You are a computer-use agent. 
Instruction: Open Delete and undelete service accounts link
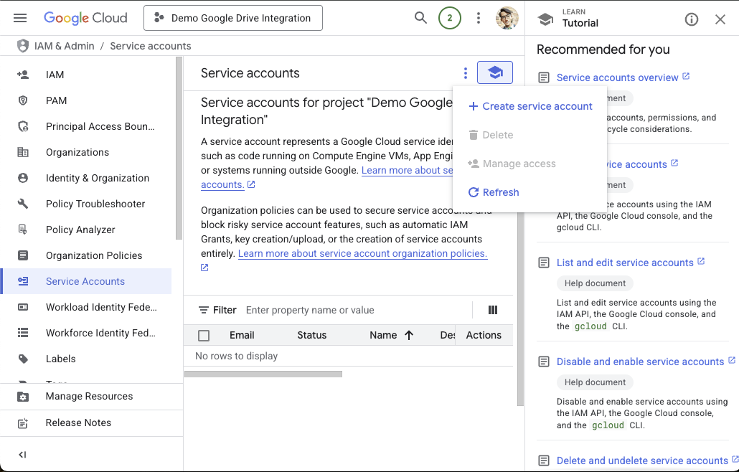point(642,461)
